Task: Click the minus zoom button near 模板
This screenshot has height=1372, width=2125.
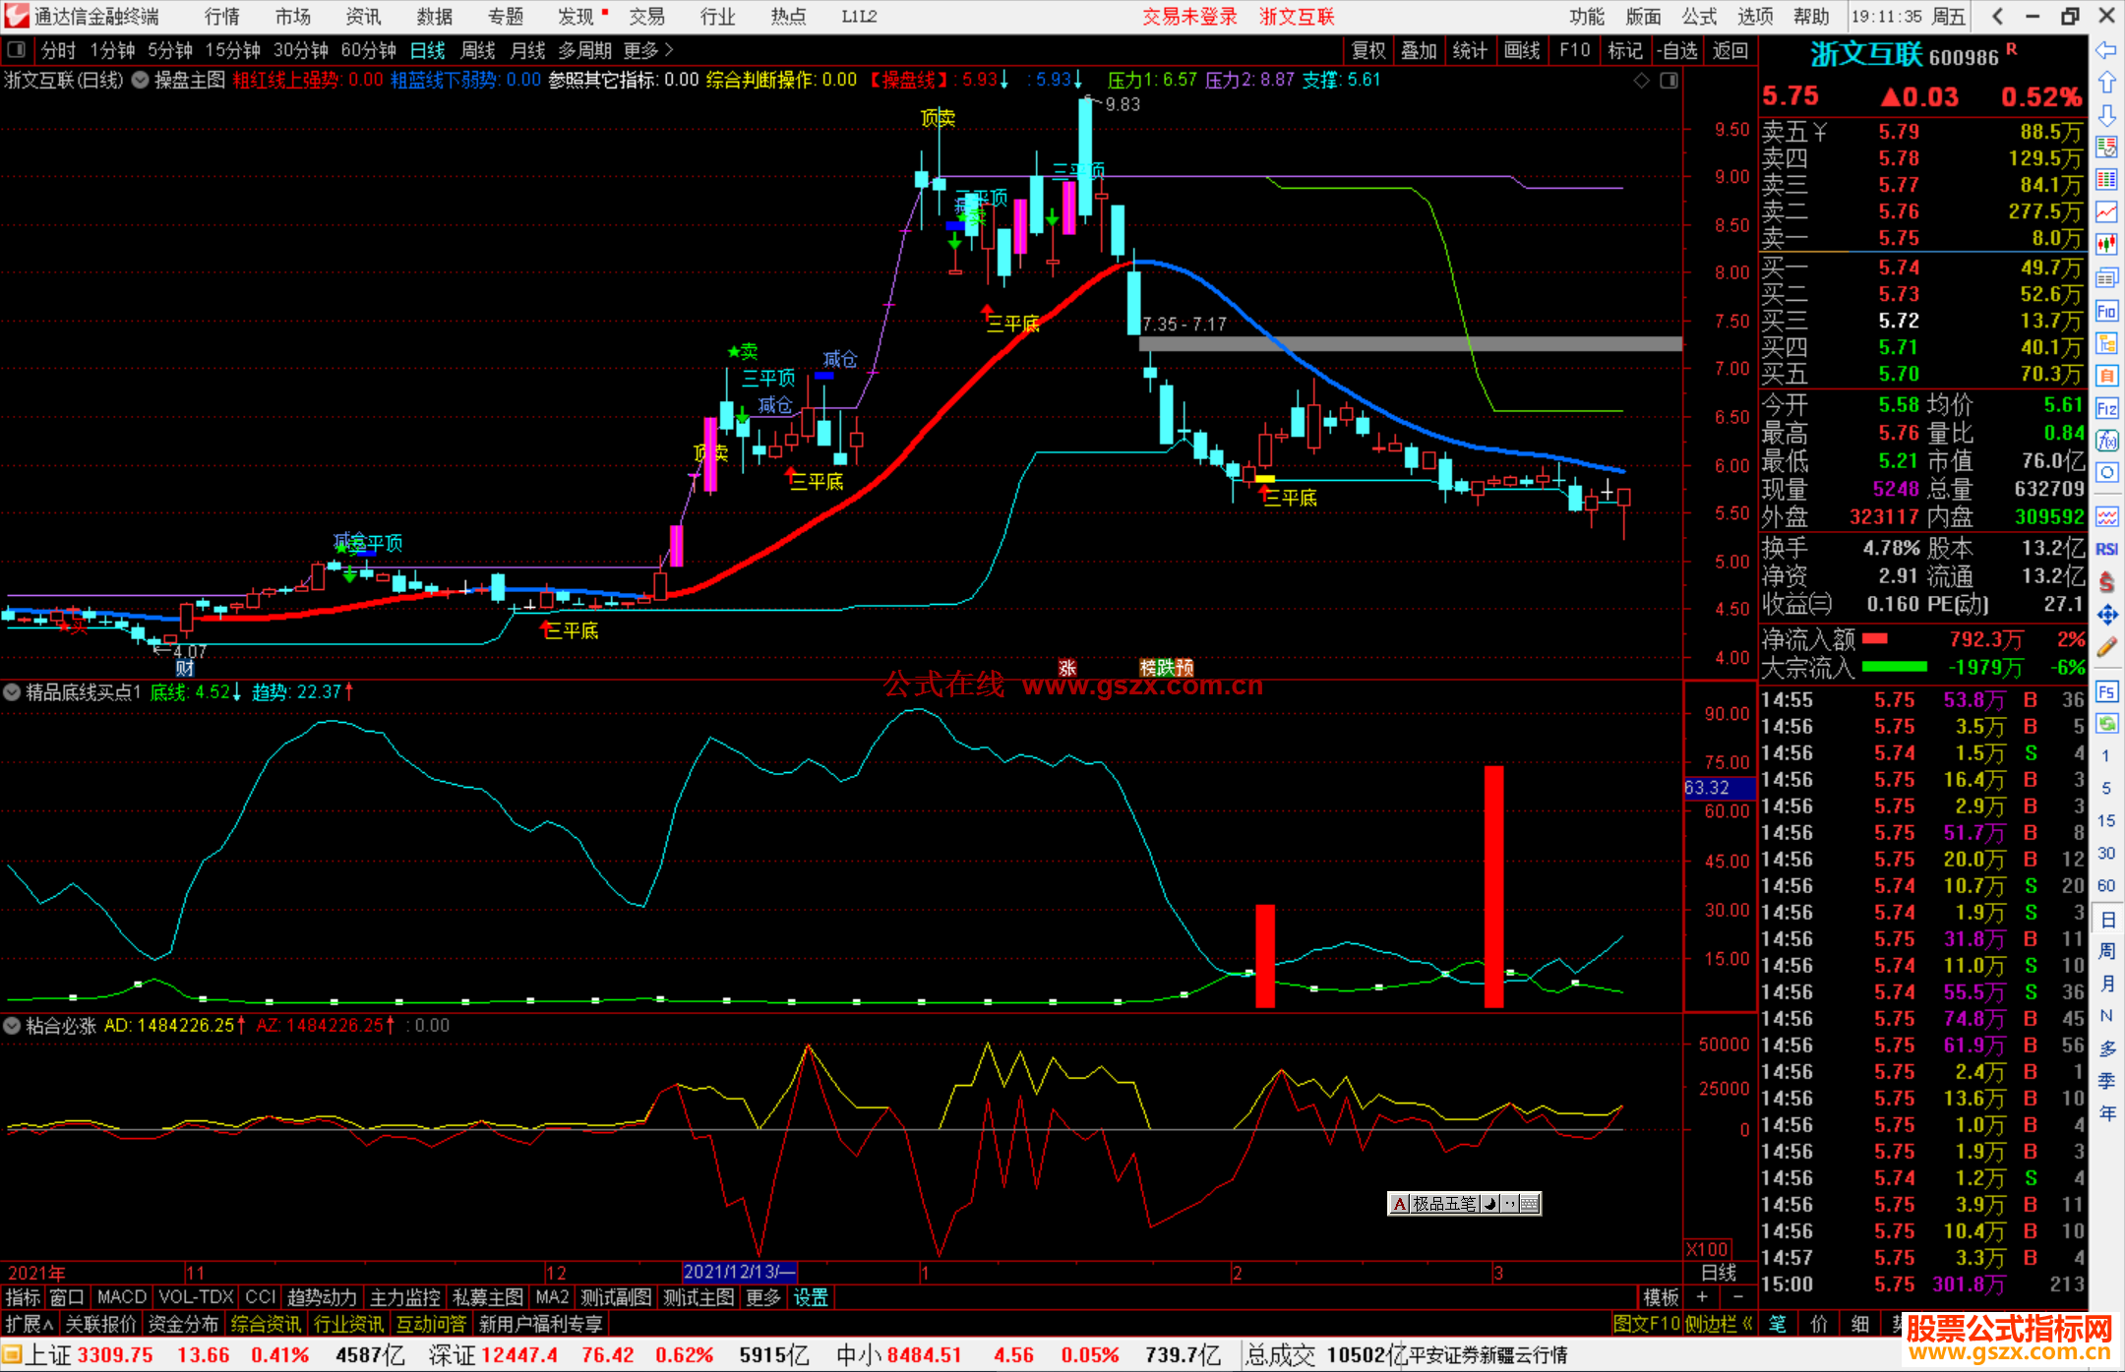Action: 1737,1297
